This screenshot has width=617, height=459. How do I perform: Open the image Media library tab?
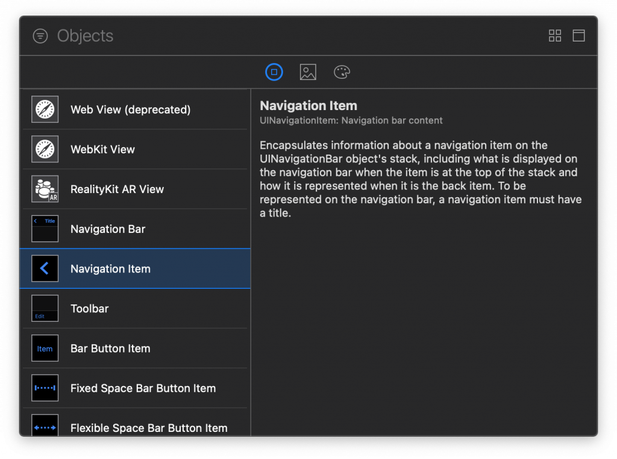pos(308,73)
